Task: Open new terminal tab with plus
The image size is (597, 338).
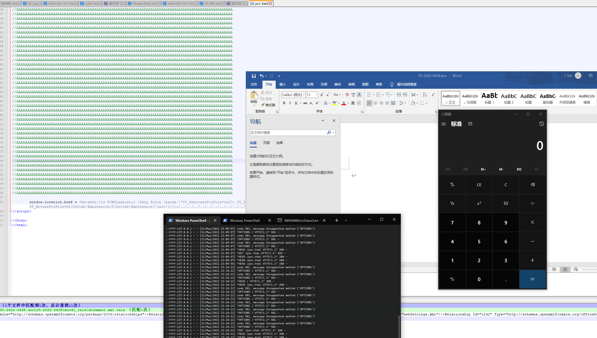Action: tap(336, 220)
